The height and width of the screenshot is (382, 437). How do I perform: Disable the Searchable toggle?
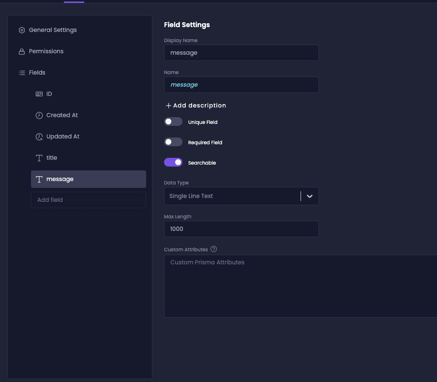[x=173, y=162]
